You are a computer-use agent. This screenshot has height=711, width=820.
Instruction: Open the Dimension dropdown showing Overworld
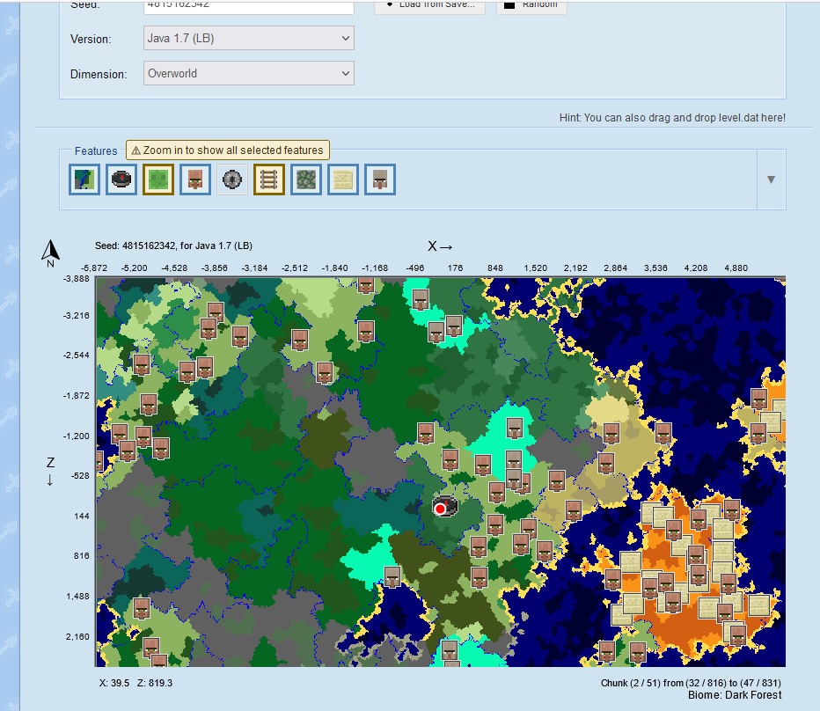[x=249, y=73]
